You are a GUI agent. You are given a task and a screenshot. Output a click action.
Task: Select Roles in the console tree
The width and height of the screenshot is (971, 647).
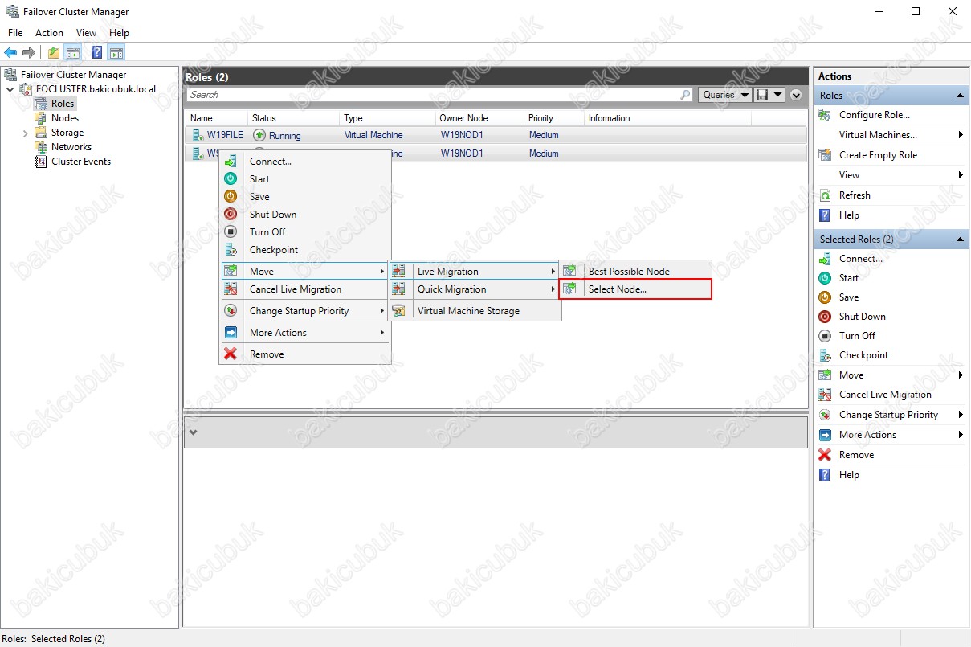pyautogui.click(x=62, y=104)
